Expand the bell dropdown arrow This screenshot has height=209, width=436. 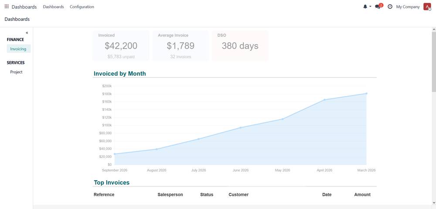(370, 7)
